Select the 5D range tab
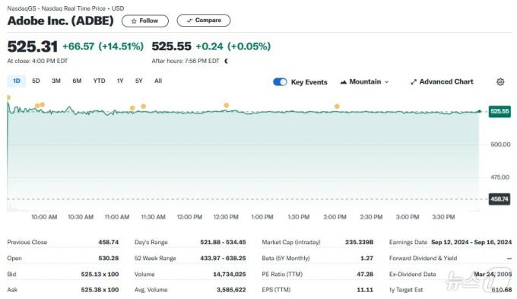Viewport: 517px width, 299px height. tap(36, 81)
